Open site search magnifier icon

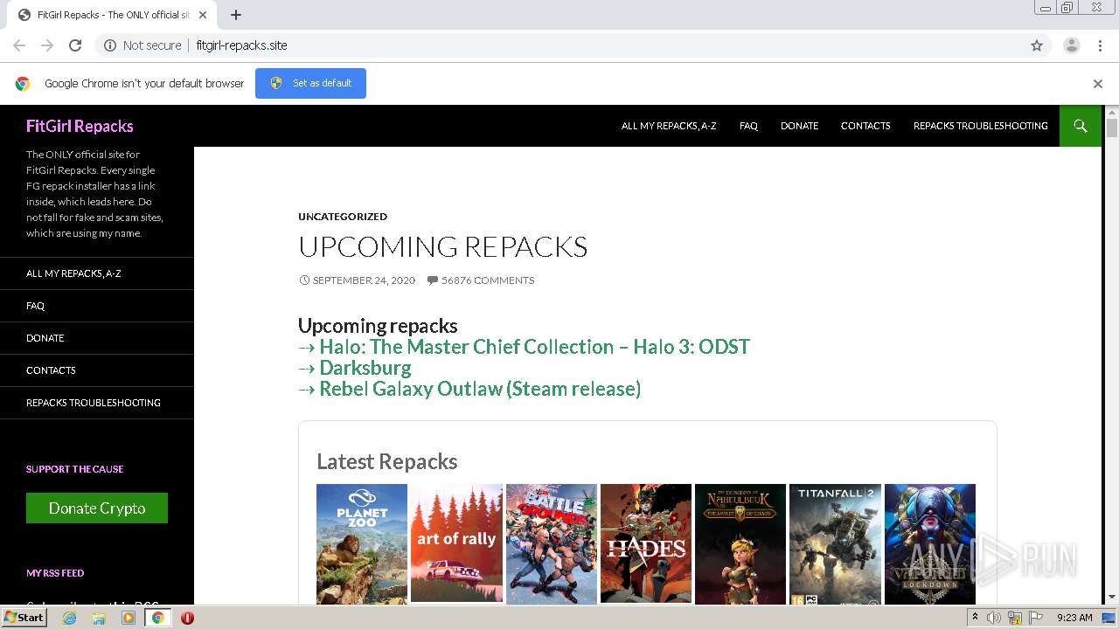[1081, 126]
